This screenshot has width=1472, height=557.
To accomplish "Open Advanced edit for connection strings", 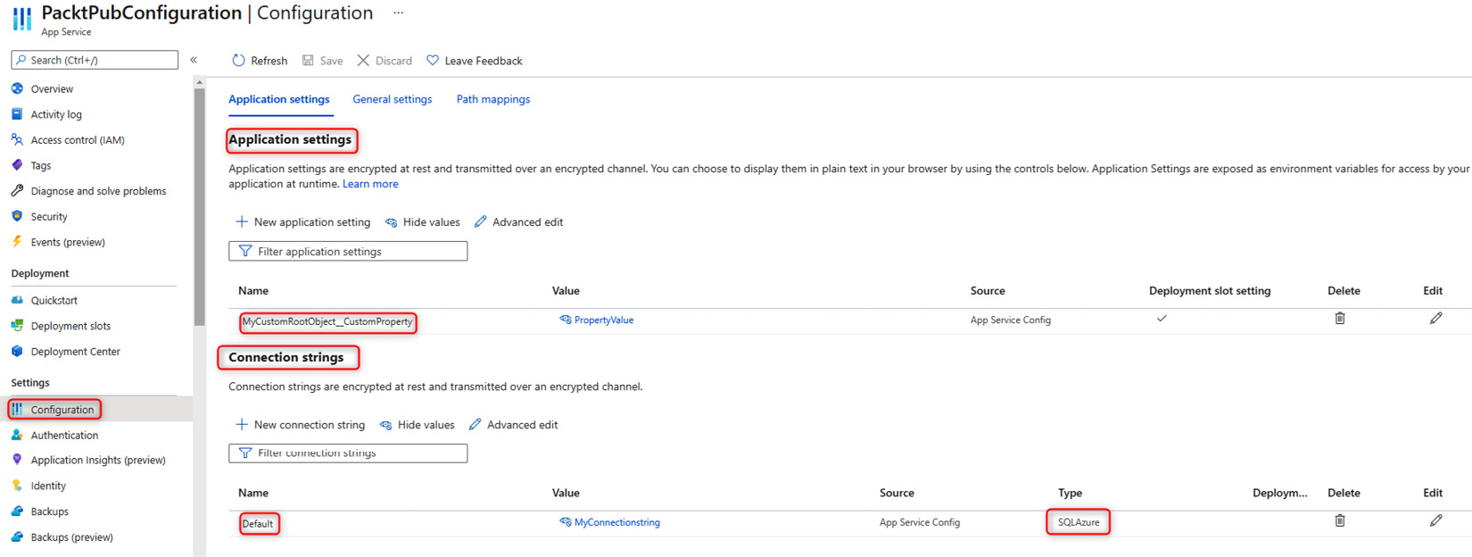I will coord(514,425).
